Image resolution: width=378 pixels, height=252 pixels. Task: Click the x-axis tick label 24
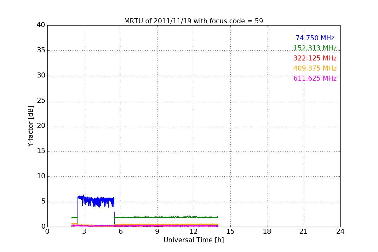[340, 232]
